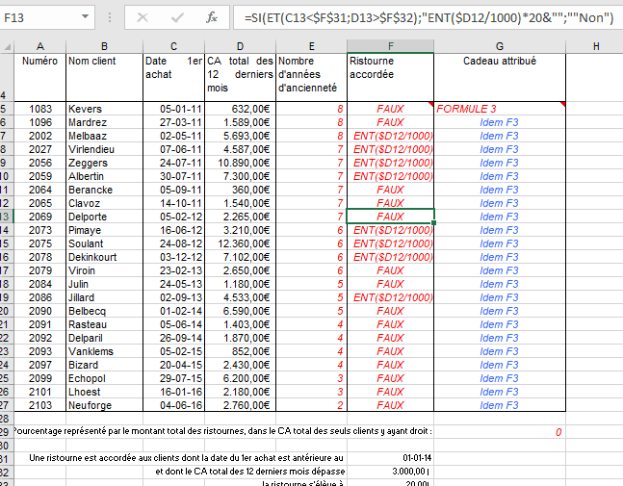
Task: Select the Numéro cell 2103
Action: (x=39, y=405)
